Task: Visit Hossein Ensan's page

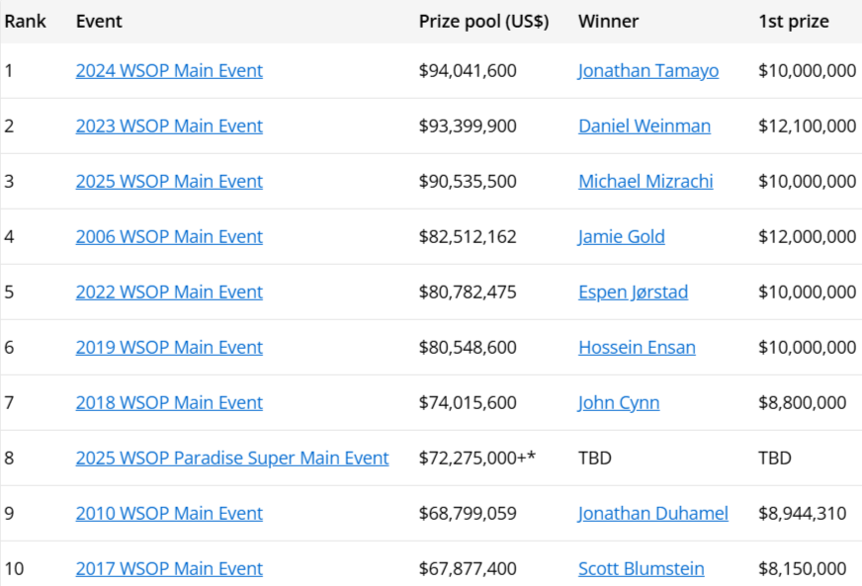Action: (637, 348)
